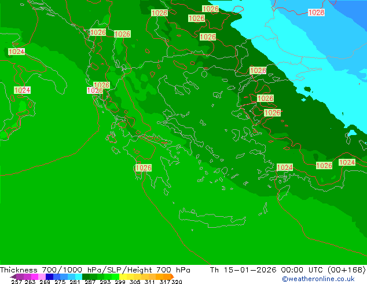Click the purple arrow tip starting the legend
The width and height of the screenshot is (367, 284).
pyautogui.click(x=13, y=277)
